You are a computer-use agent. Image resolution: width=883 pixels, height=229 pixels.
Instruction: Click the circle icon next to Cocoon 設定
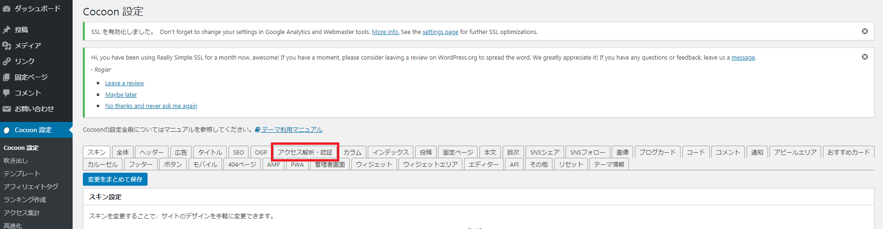7,130
